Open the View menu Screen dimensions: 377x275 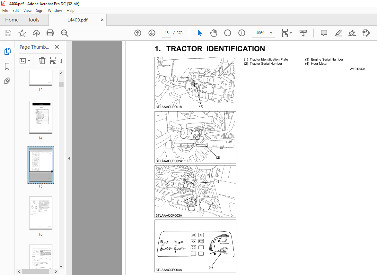click(x=27, y=11)
